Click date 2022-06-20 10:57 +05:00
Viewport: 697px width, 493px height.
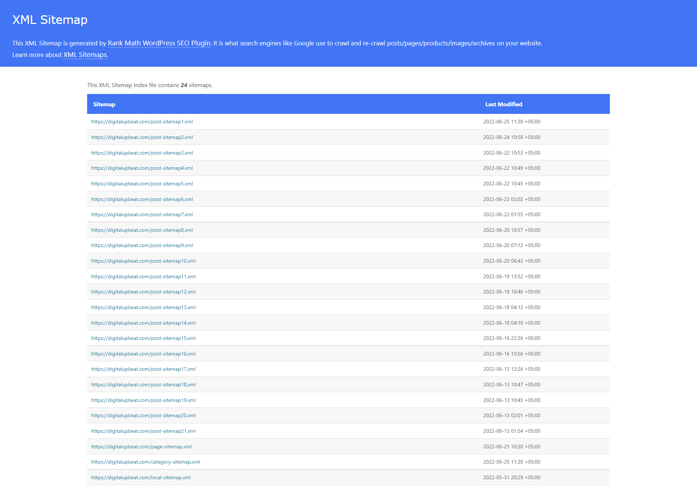pyautogui.click(x=511, y=230)
